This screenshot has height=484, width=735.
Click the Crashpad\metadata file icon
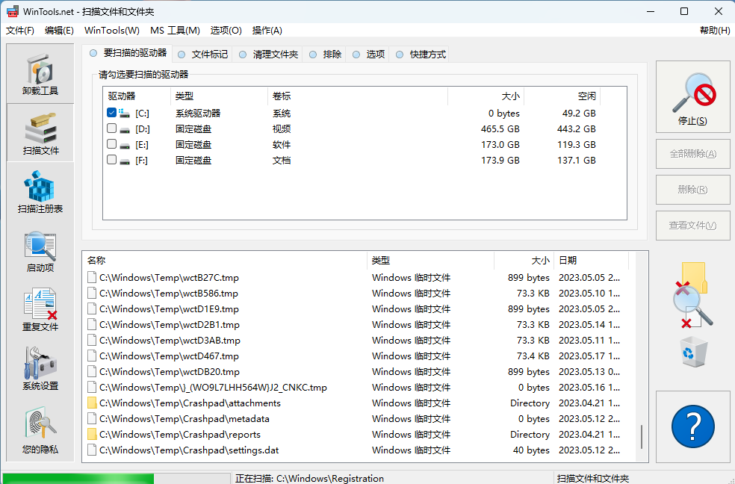click(92, 419)
